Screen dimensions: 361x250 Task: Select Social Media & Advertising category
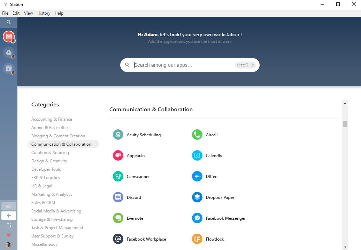pos(56,211)
